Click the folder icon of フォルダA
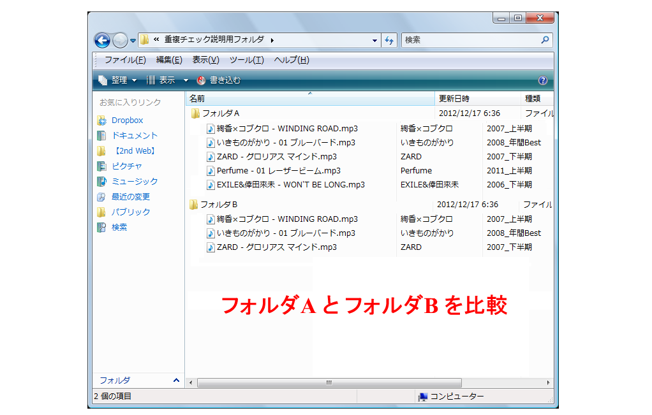The image size is (652, 415). click(195, 113)
